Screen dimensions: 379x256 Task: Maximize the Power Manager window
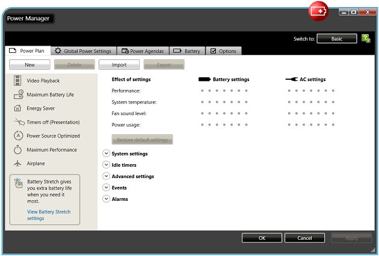(354, 12)
